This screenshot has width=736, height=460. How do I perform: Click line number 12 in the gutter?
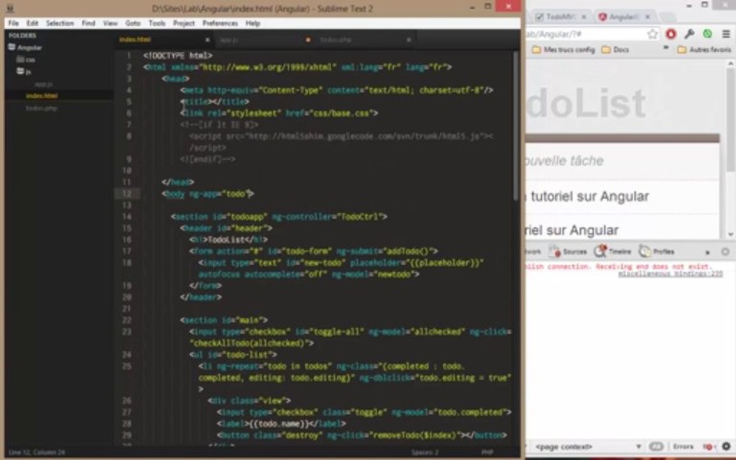(x=126, y=194)
